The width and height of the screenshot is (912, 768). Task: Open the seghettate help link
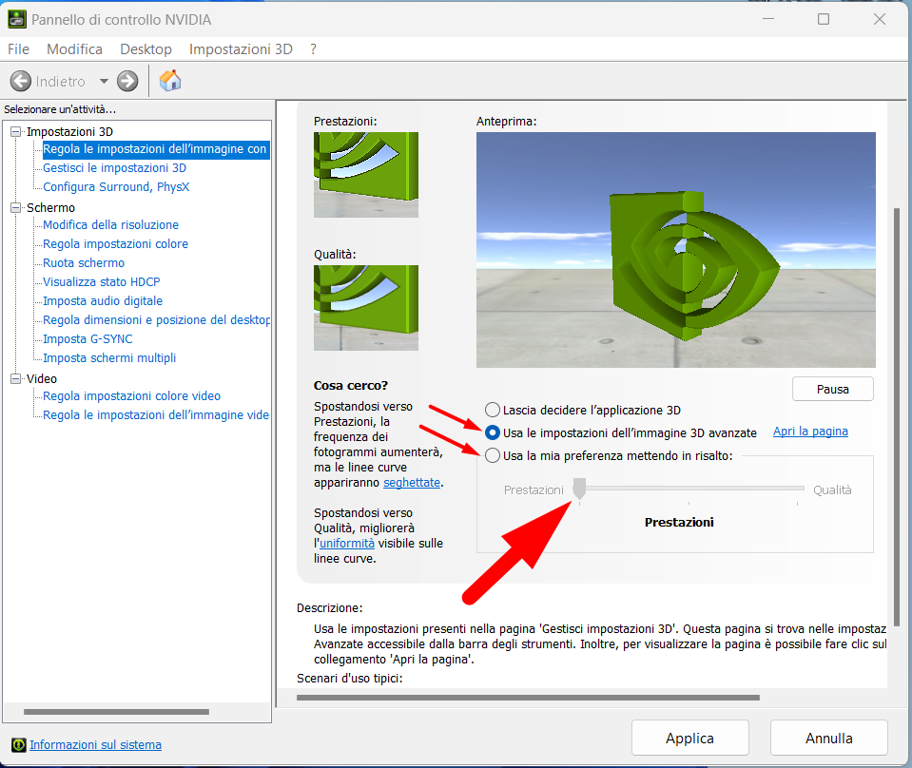(x=411, y=483)
